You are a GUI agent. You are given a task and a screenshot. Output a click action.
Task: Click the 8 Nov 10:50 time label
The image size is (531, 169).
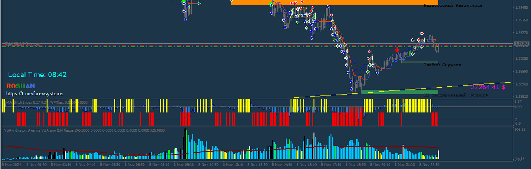[x=208, y=164]
